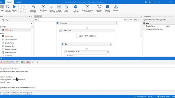The width and height of the screenshot is (175, 98).
Task: Click Copy in ribbon
Action: point(24,9)
